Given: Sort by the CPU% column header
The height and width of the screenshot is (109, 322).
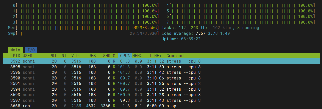Looking at the screenshot, I should pyautogui.click(x=125, y=56).
